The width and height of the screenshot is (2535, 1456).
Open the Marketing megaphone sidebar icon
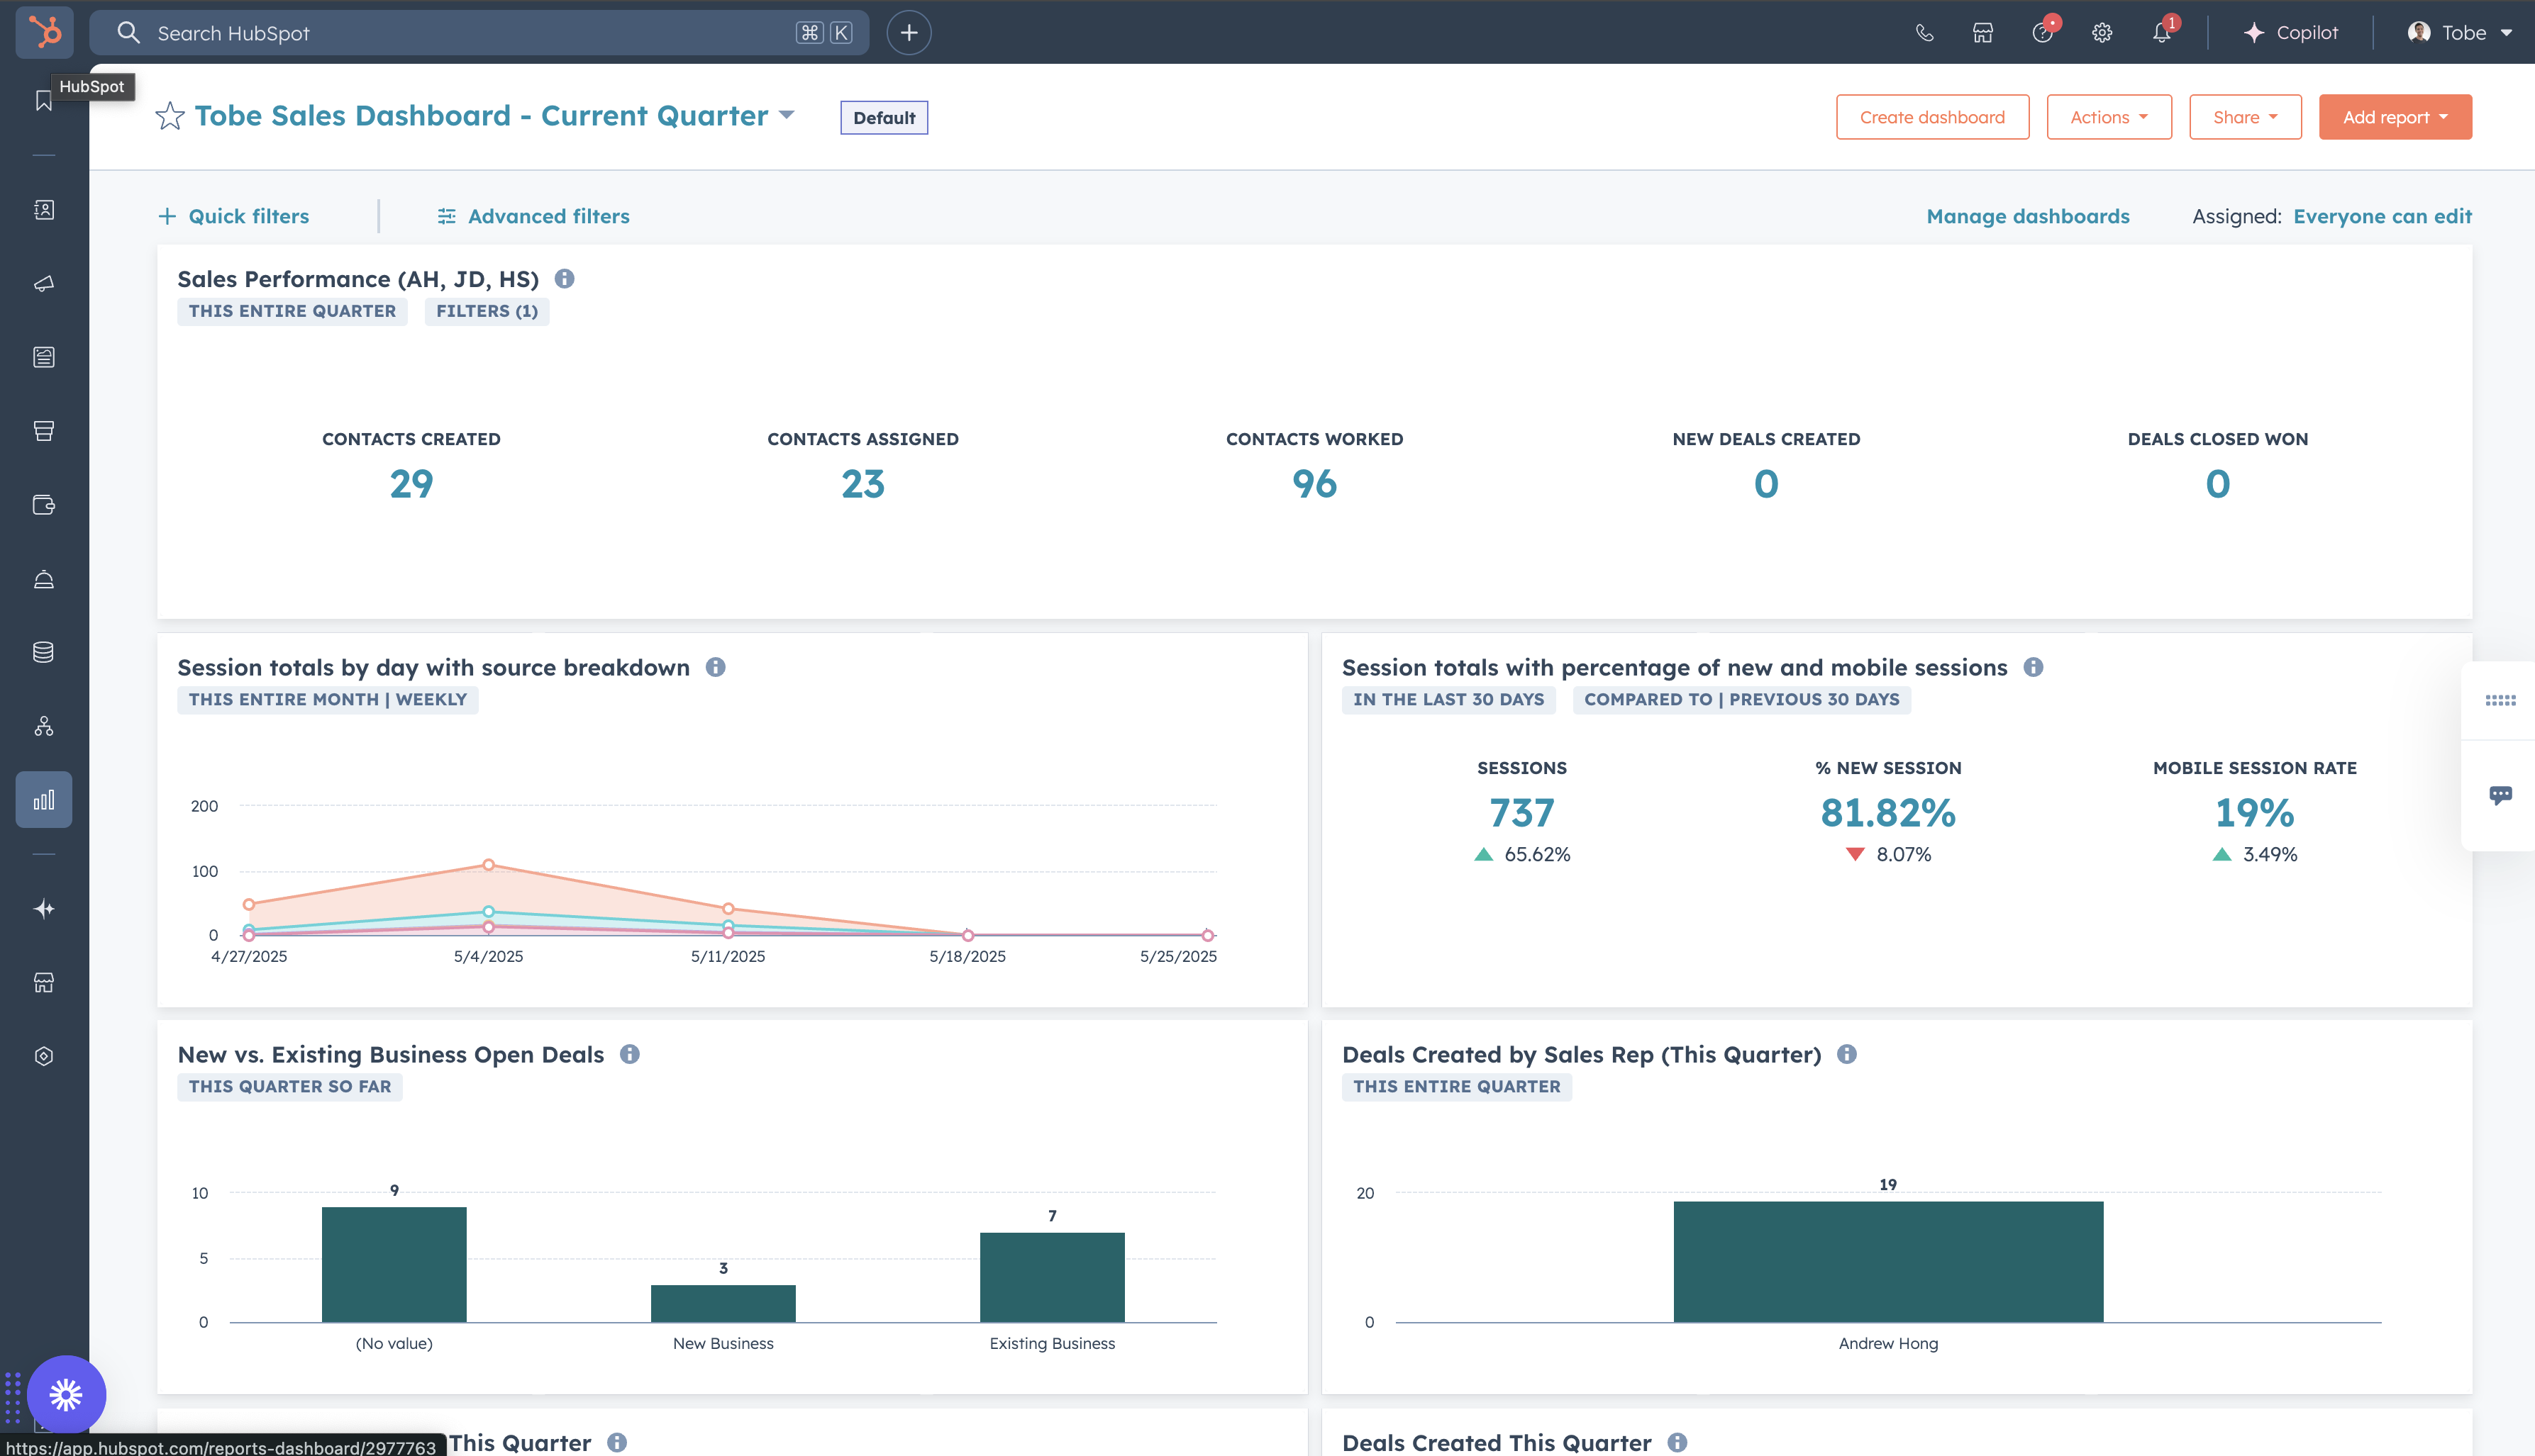(44, 284)
